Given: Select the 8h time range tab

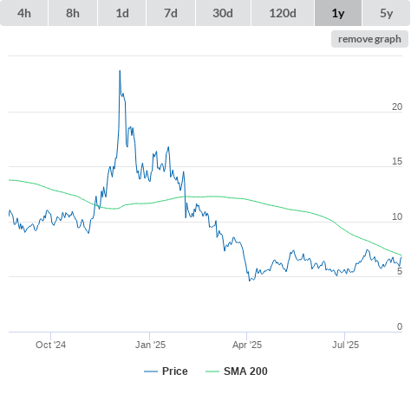Looking at the screenshot, I should point(73,13).
